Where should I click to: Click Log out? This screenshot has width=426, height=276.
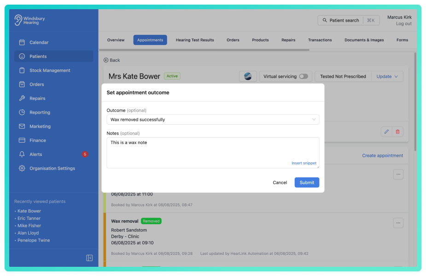click(x=404, y=23)
